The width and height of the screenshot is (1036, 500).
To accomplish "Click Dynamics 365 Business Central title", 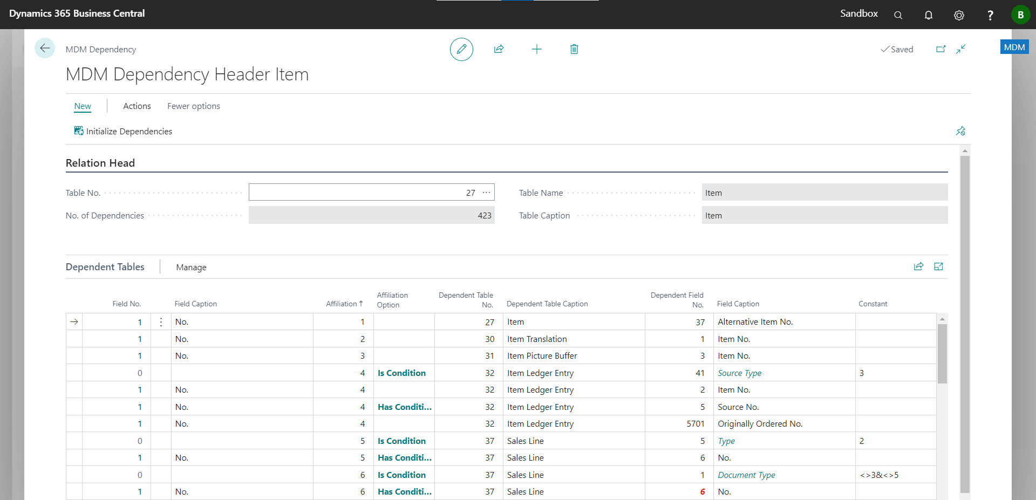I will click(x=77, y=13).
